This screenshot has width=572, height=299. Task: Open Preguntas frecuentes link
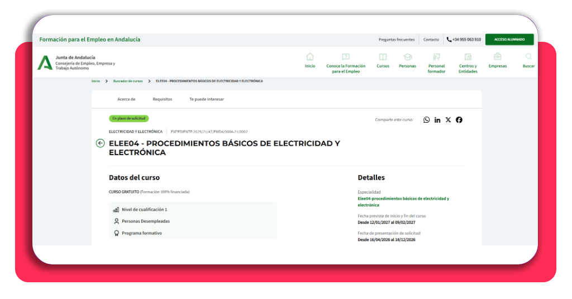coord(397,40)
